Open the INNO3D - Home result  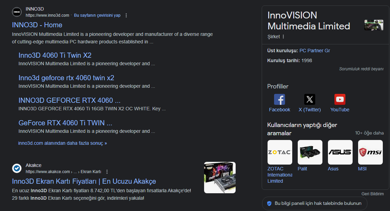point(37,25)
